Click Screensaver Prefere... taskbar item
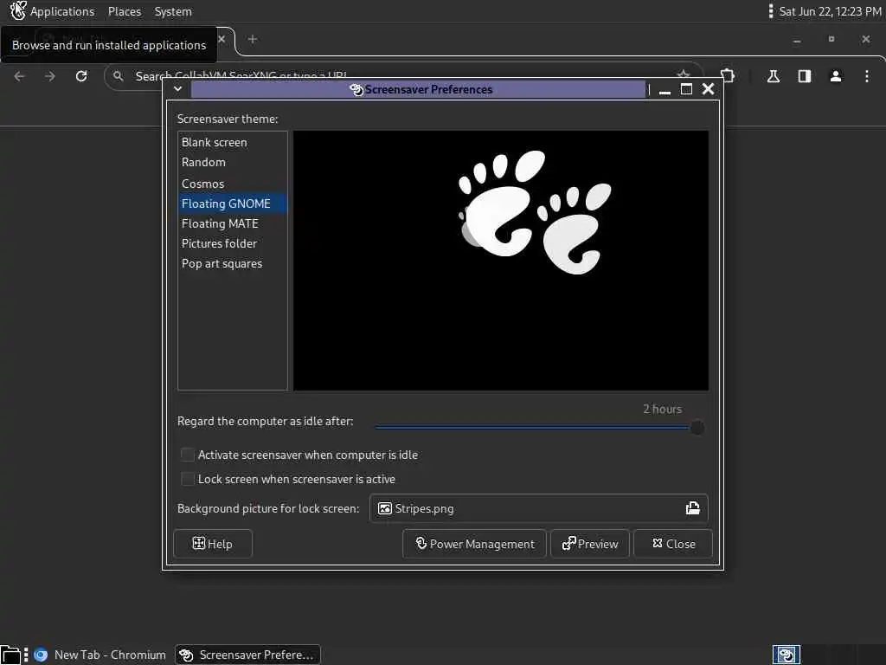The height and width of the screenshot is (665, 886). coord(247,655)
